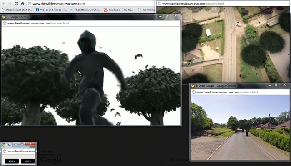
Task: Close the small control window
Action: coord(30,144)
